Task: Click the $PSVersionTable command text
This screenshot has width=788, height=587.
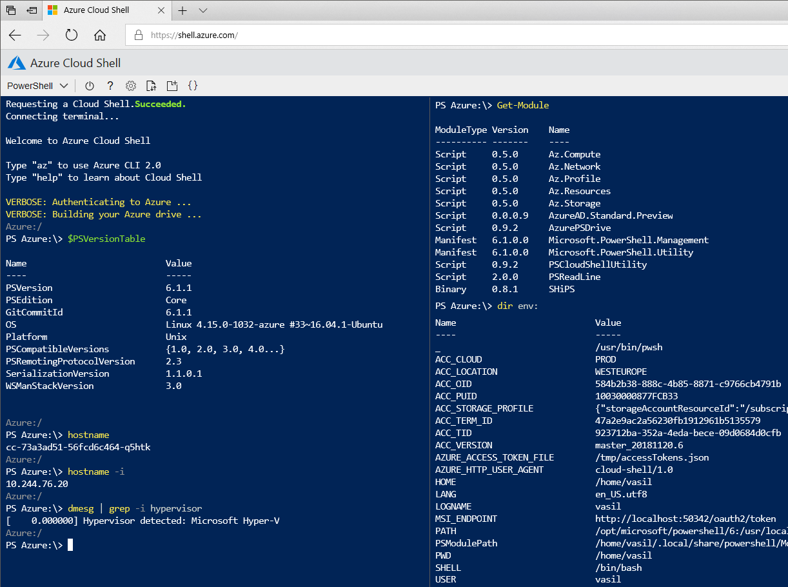Action: tap(106, 239)
